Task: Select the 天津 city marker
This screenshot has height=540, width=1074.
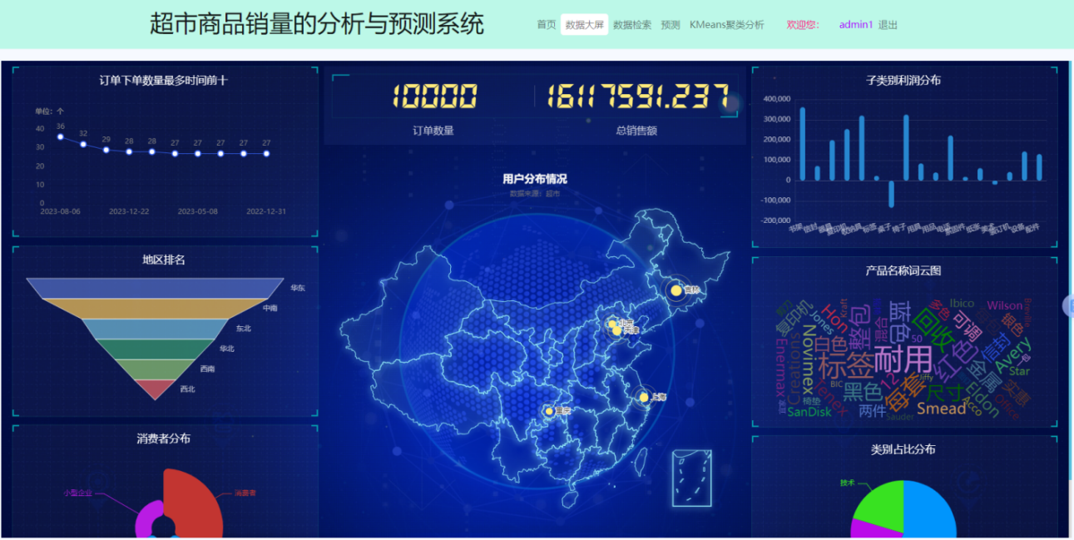Action: click(616, 331)
